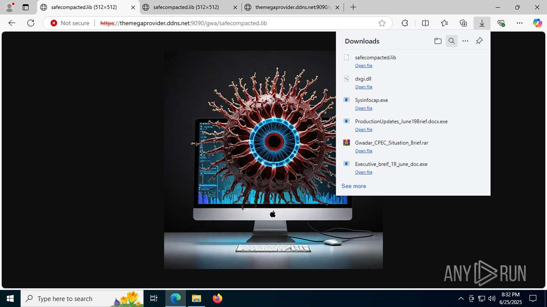The image size is (547, 307).
Task: Select the dxgi.dll download entry name
Action: click(363, 78)
